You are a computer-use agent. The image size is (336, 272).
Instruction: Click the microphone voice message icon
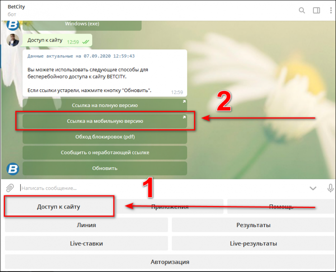(x=330, y=188)
